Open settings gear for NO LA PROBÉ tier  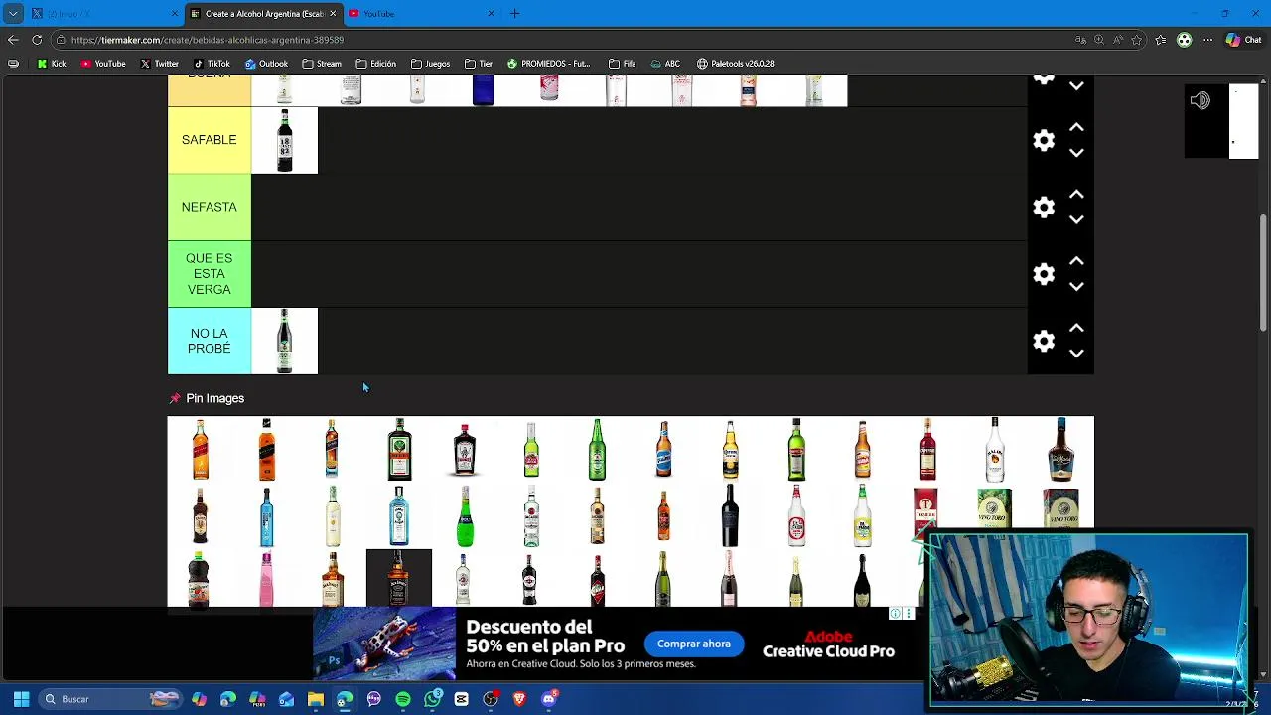point(1044,341)
